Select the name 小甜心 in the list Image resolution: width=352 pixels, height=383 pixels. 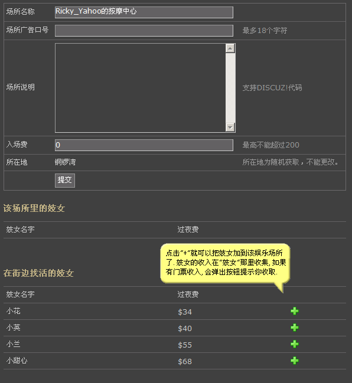coord(17,361)
